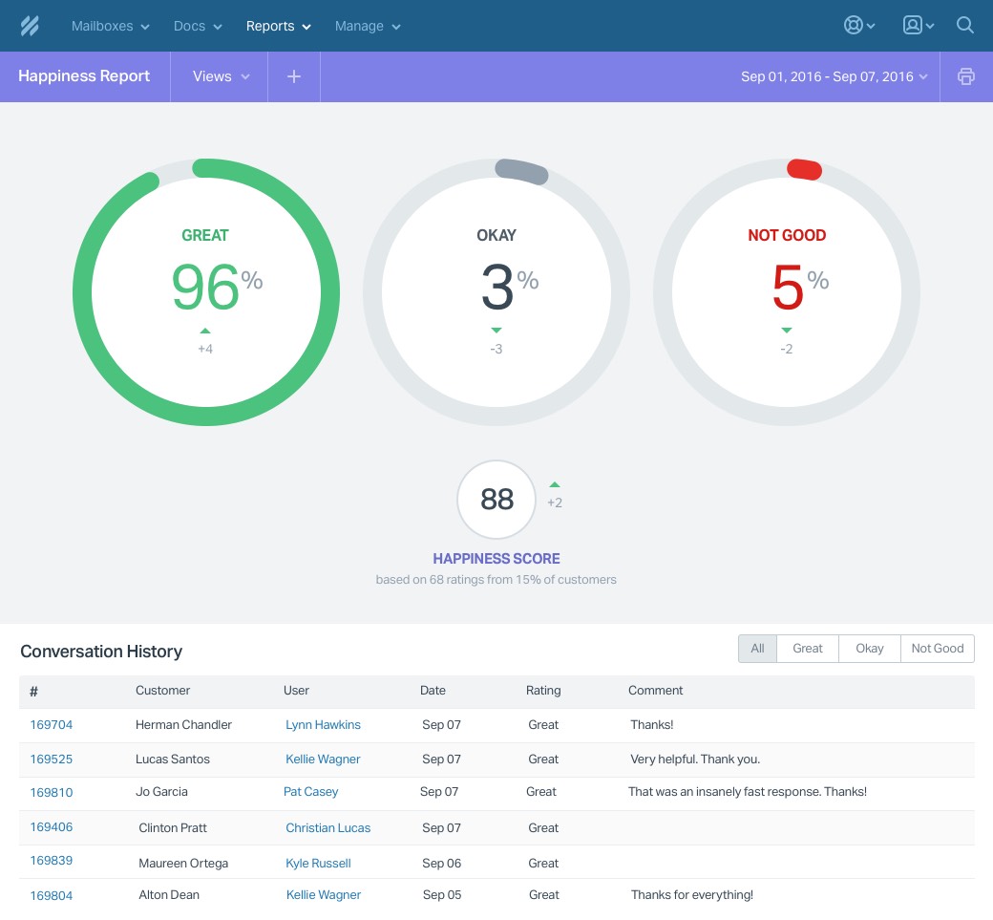
Task: Enable the Not Good rating filter
Action: pos(937,649)
